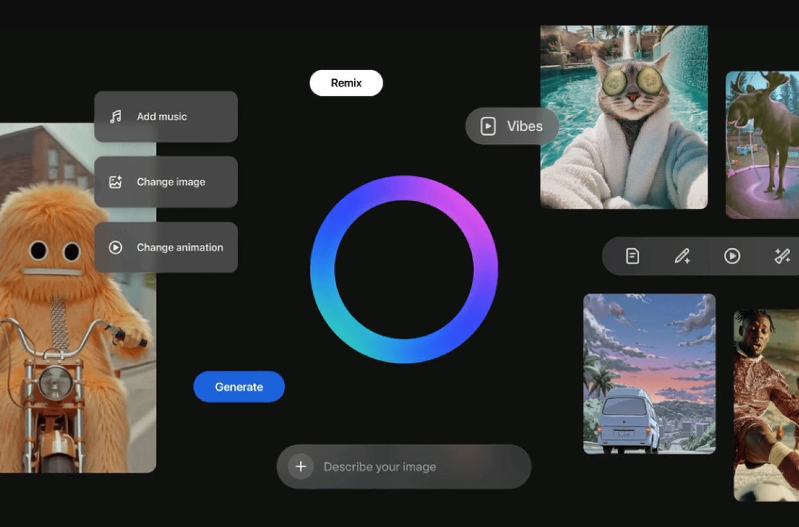The width and height of the screenshot is (799, 527).
Task: Open the anime van sunset thumbnail
Action: pyautogui.click(x=649, y=374)
